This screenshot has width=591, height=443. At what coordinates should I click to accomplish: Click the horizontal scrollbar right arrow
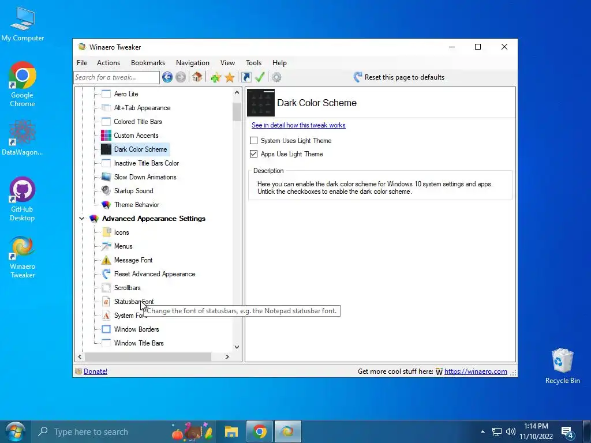tap(227, 356)
